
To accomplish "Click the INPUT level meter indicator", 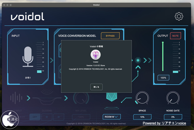I will pyautogui.click(x=39, y=72).
